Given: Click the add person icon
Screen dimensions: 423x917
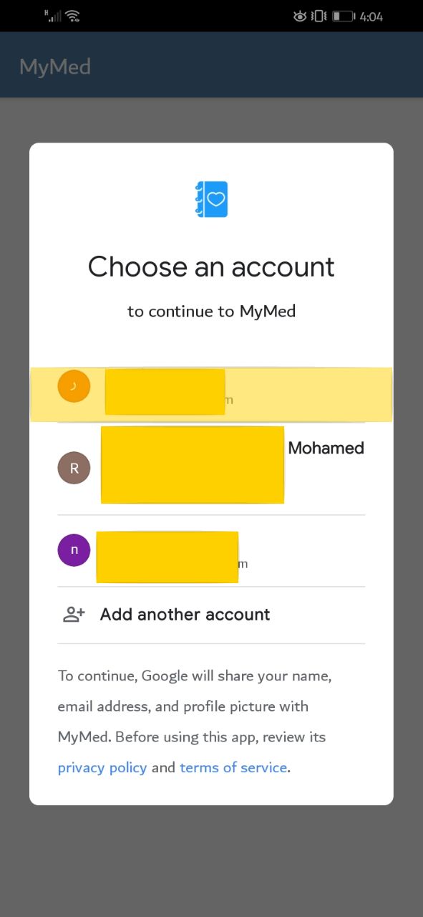Looking at the screenshot, I should [x=74, y=614].
